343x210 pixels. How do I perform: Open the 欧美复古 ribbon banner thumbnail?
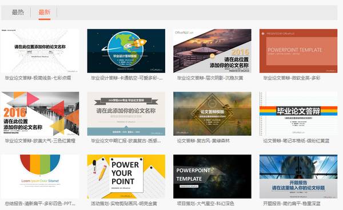tap(126, 114)
